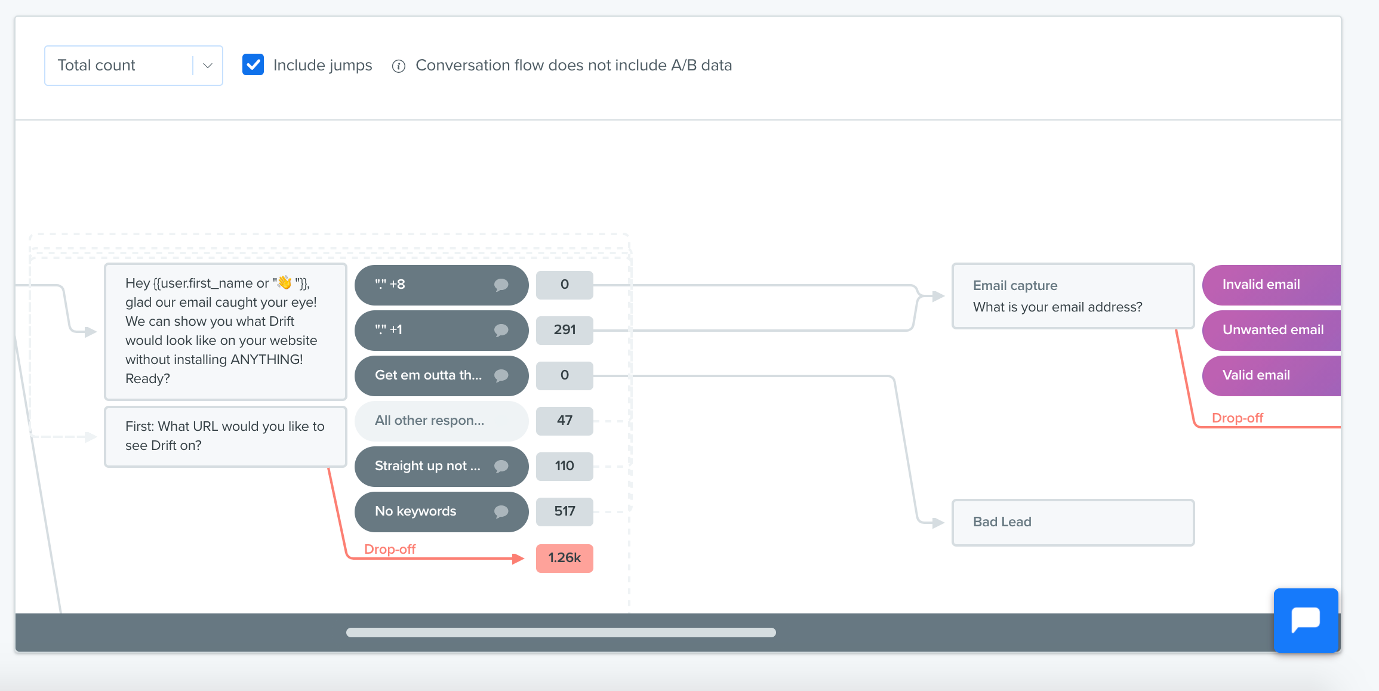Click the dropdown chevron next to Total count
This screenshot has height=691, width=1379.
click(x=208, y=66)
